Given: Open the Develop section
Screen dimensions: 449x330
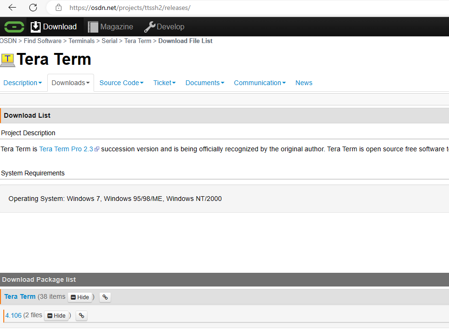Looking at the screenshot, I should click(x=164, y=26).
